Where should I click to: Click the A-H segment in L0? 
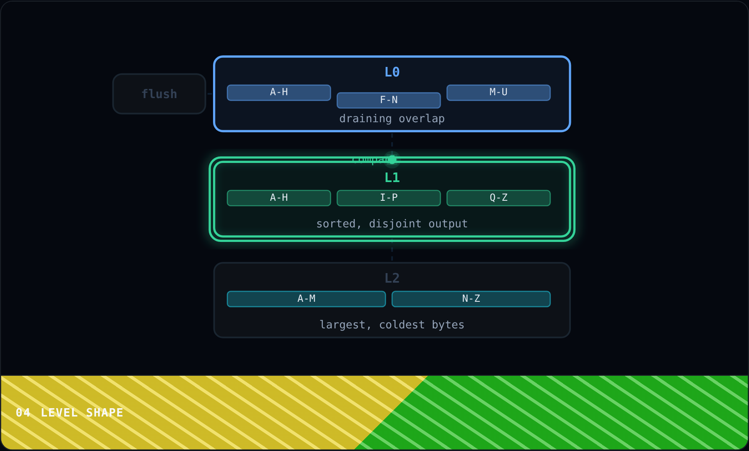(x=279, y=93)
